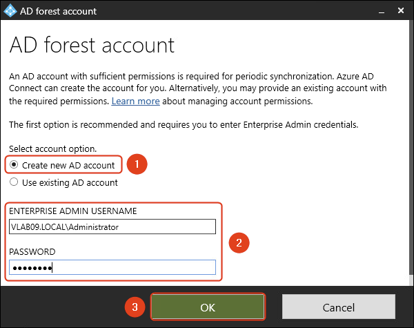The width and height of the screenshot is (414, 328).
Task: Click the red step 3 badge
Action: coord(137,307)
